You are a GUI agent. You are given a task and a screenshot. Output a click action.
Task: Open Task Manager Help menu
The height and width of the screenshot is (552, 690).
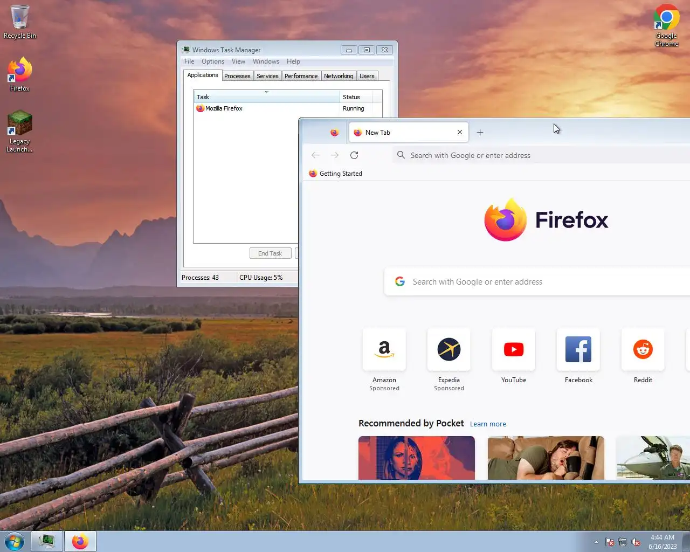293,61
